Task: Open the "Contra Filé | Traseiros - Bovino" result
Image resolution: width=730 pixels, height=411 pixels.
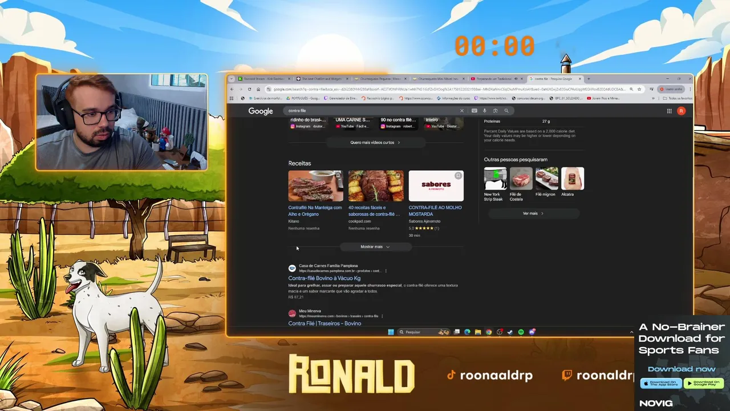Action: pyautogui.click(x=325, y=323)
